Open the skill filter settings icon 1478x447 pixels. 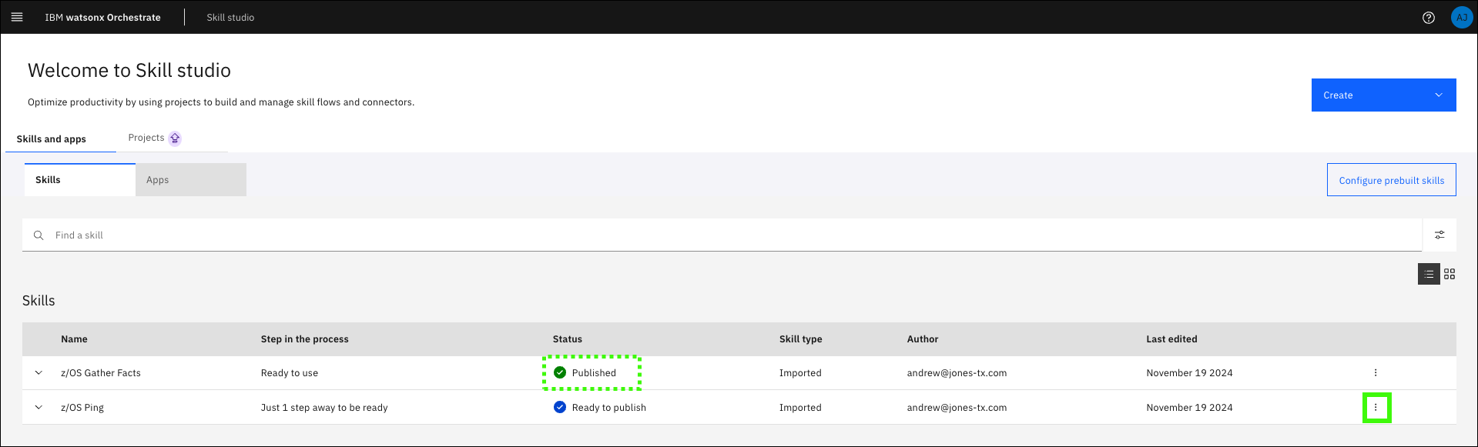point(1439,235)
